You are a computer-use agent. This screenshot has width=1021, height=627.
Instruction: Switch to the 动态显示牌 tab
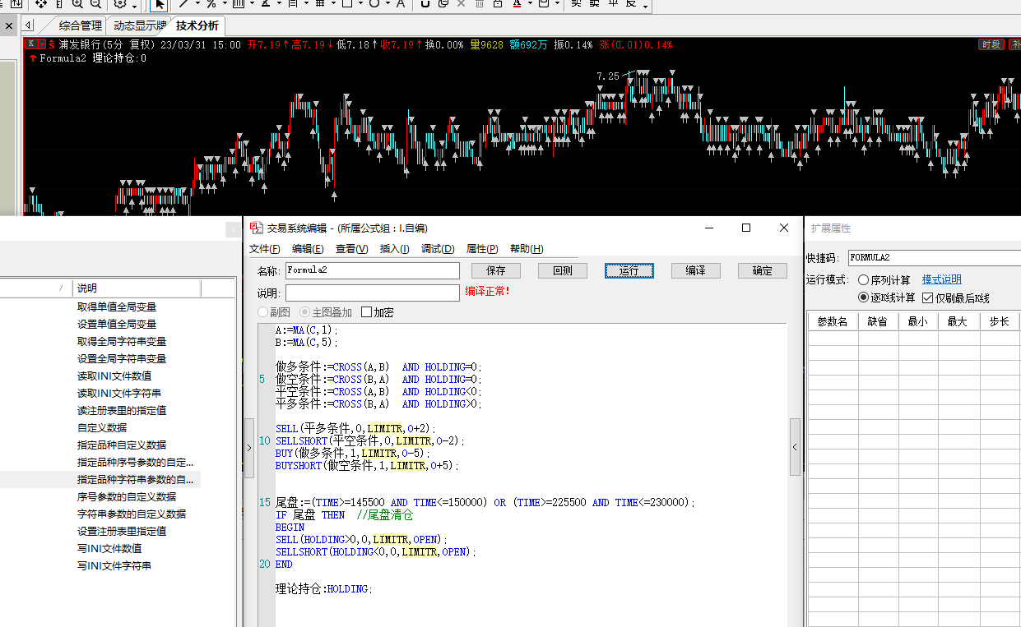coord(140,25)
